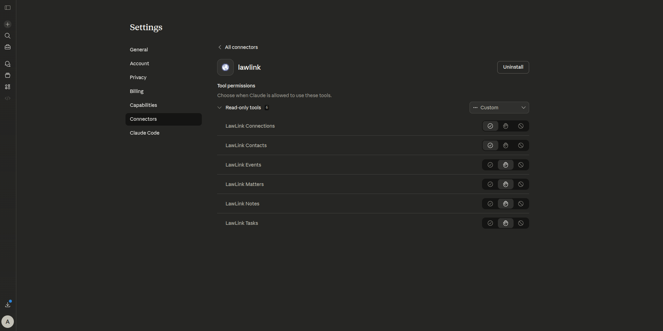Click the Settings page title
The image size is (663, 331).
[x=146, y=27]
